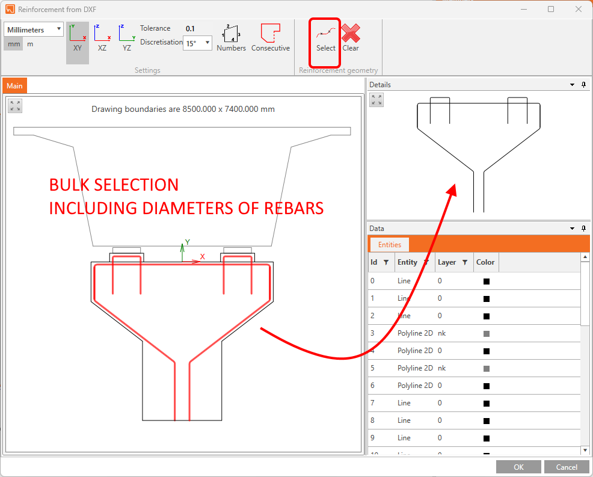Zoom to fit in Main view
This screenshot has width=593, height=477.
[x=15, y=106]
